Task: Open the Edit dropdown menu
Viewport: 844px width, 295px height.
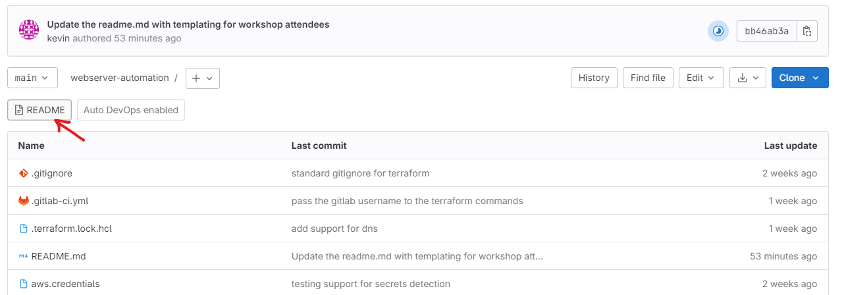Action: click(701, 78)
